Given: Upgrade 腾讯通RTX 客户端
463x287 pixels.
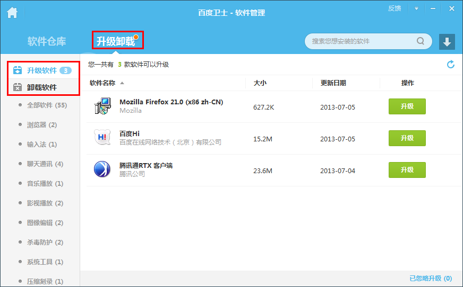Looking at the screenshot, I should (407, 170).
